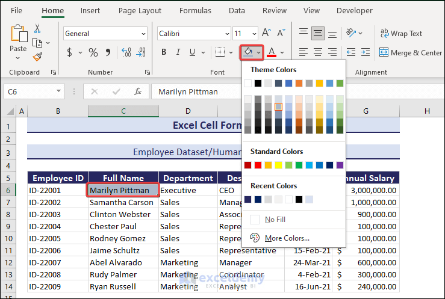This screenshot has height=299, width=445.
Task: Click the Cut scissors icon
Action: click(x=37, y=29)
